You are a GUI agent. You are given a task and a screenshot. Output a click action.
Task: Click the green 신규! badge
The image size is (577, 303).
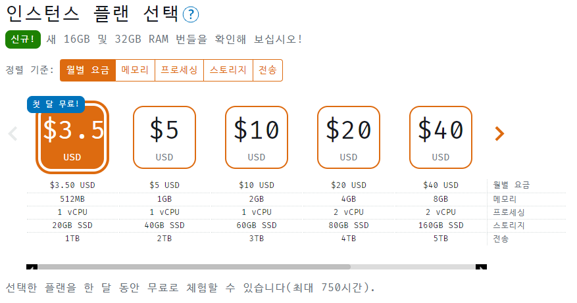(x=23, y=39)
